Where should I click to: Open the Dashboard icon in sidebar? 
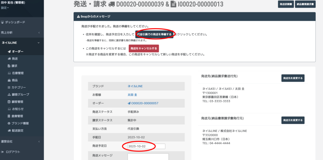pos(3,22)
